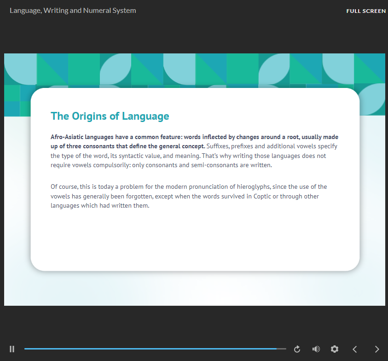Click the bold sentence starting 'Afro-Asiatic languages'
This screenshot has height=361, width=388.
[x=184, y=137]
